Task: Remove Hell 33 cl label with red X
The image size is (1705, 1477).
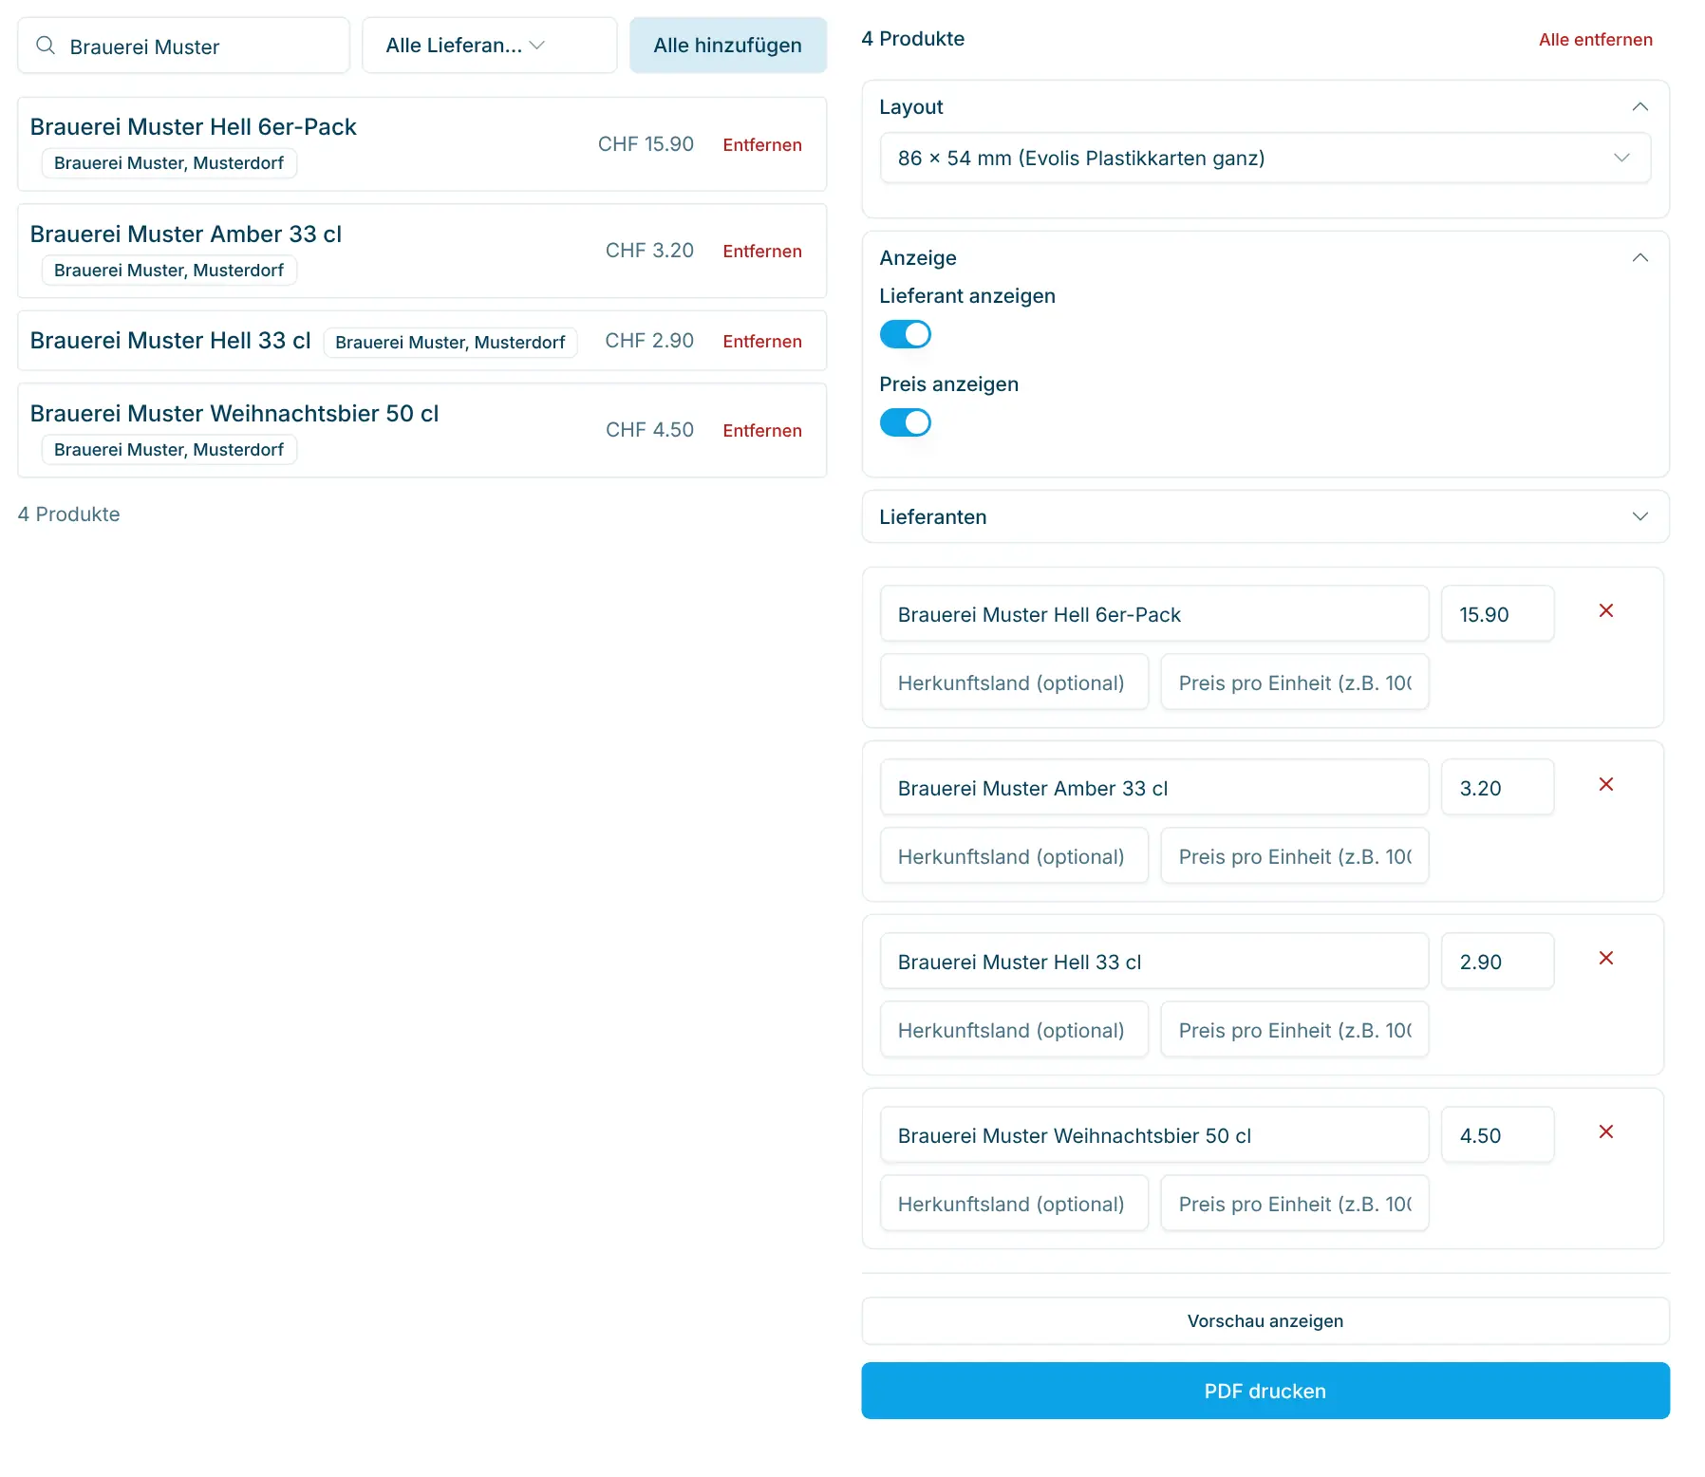Action: click(x=1605, y=959)
